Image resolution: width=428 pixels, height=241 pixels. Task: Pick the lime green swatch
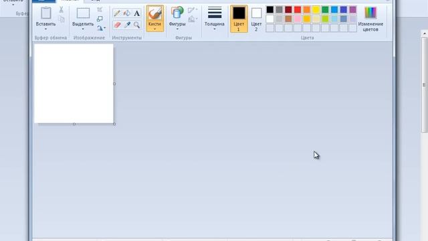(x=325, y=19)
